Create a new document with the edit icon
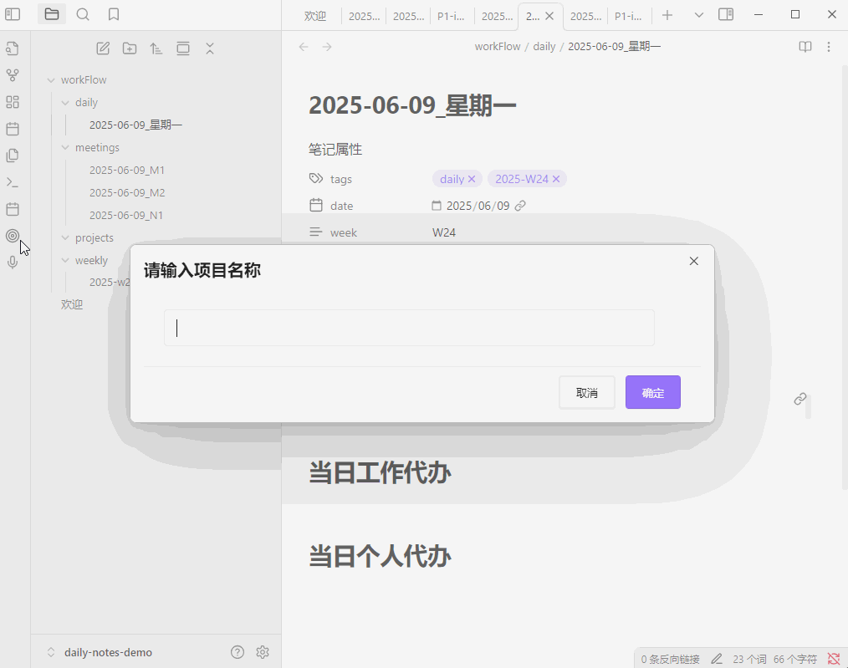This screenshot has width=848, height=668. click(x=102, y=48)
